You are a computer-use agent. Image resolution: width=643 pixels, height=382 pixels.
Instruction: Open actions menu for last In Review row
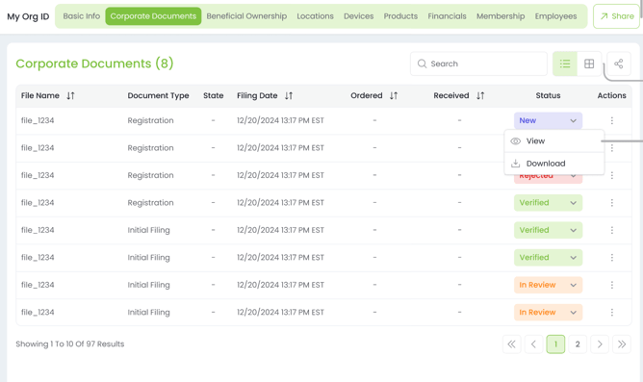pos(612,313)
